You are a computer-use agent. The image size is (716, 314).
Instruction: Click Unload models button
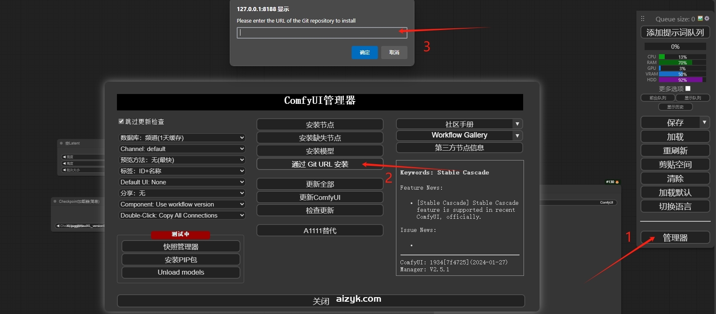[x=181, y=272]
